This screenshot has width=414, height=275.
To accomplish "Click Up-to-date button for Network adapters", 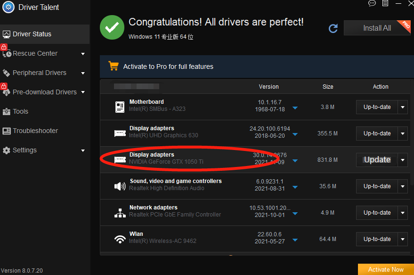I will (377, 213).
